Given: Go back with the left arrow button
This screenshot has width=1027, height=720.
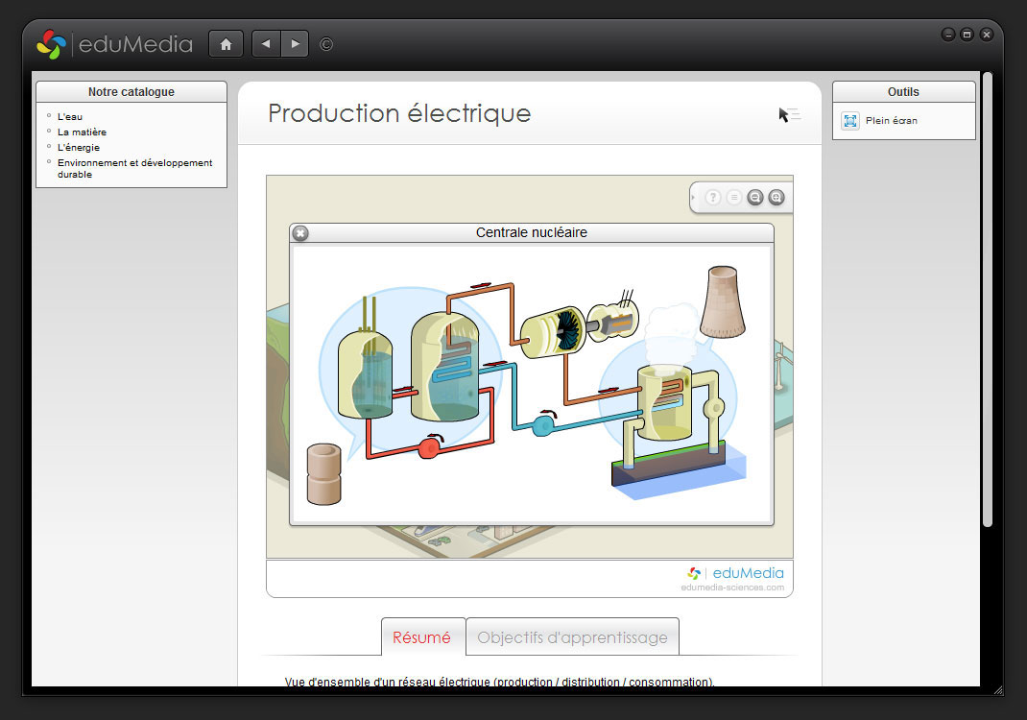Looking at the screenshot, I should [x=266, y=44].
